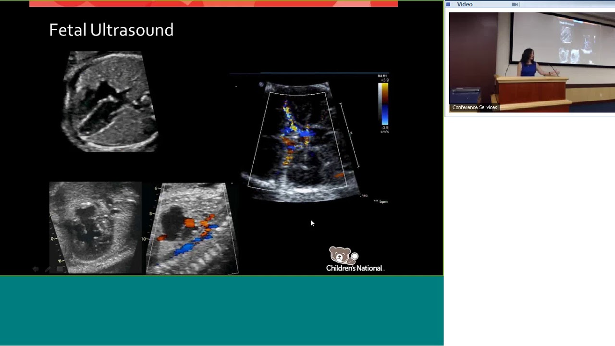The width and height of the screenshot is (615, 346).
Task: Click the "Fetal Ultrasound" slide title
Action: [x=111, y=30]
